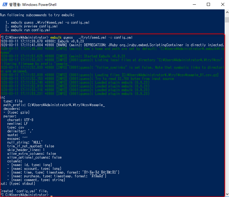The image size is (229, 197).
Task: Click the scrollbar down arrow
Action: point(227,194)
